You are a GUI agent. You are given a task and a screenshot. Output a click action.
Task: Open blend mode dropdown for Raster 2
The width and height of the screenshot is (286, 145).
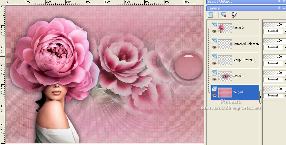(x=285, y=31)
